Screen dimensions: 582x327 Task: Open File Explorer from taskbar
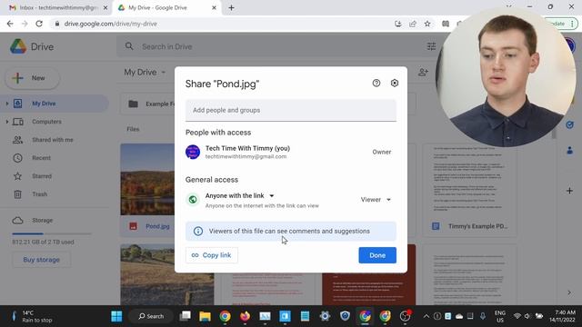(x=205, y=316)
